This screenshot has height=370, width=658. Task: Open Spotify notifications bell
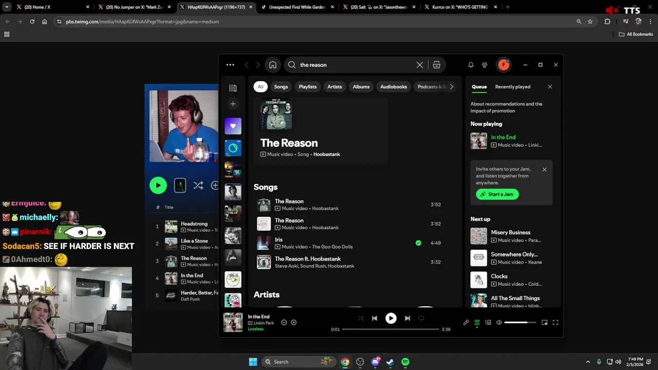point(470,65)
